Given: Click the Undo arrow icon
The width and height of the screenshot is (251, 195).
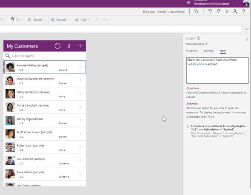Looking at the screenshot, I should tap(210, 11).
